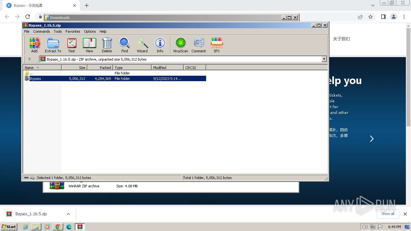This screenshot has width=411, height=231.
Task: Click the Bypass_1.16.5.zip download item
Action: pyautogui.click(x=31, y=214)
